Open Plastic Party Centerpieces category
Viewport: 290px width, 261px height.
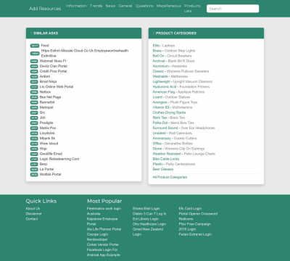(174, 164)
